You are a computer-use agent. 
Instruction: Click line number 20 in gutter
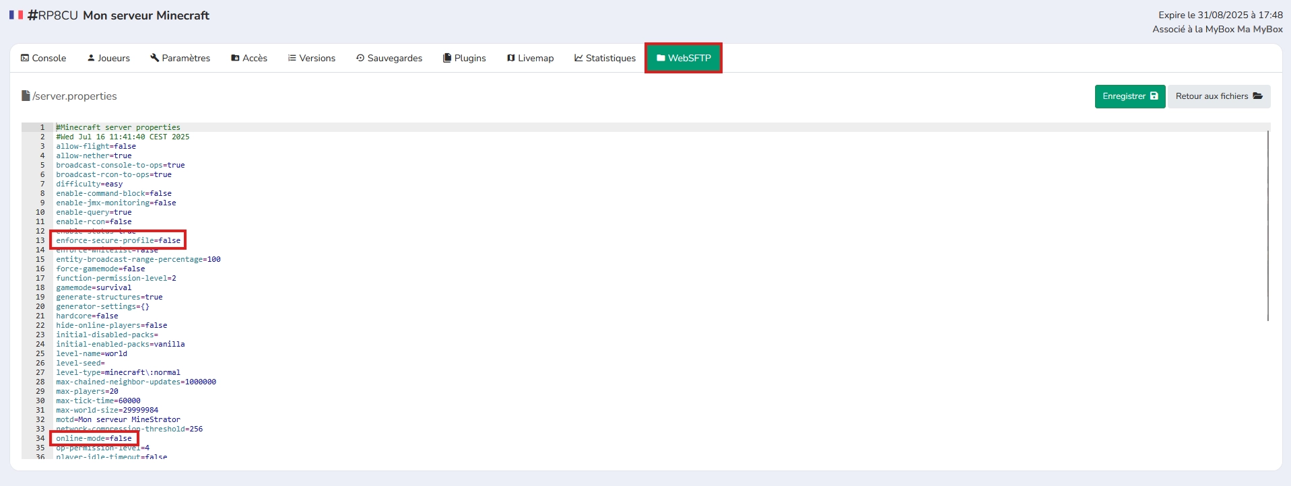40,306
